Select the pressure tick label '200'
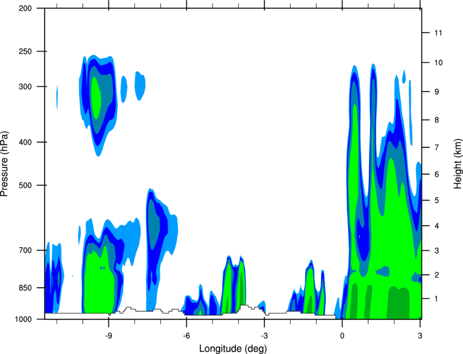 point(25,8)
